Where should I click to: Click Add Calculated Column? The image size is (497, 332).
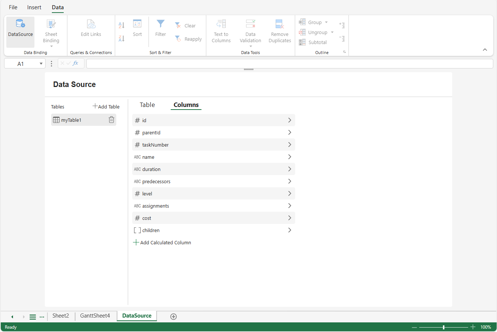point(162,242)
